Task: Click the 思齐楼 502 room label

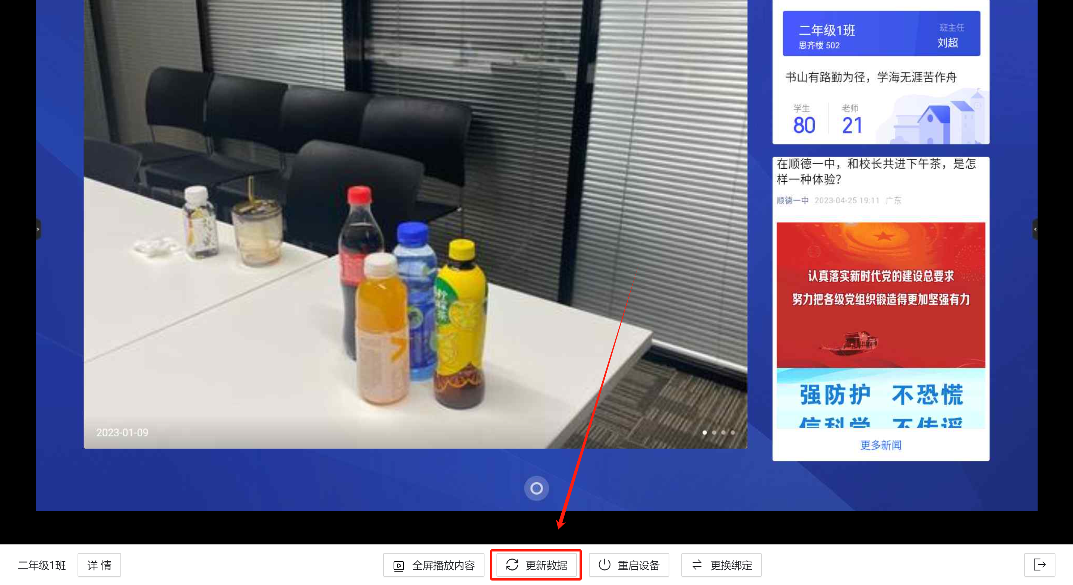Action: point(819,45)
